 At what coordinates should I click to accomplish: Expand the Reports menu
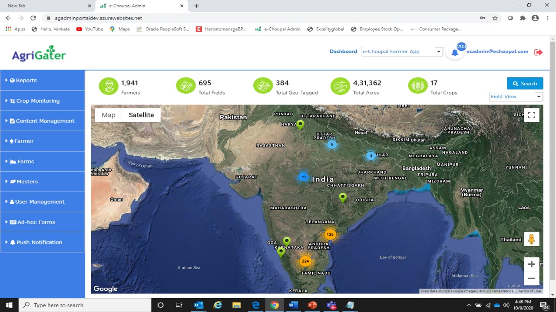(42, 80)
